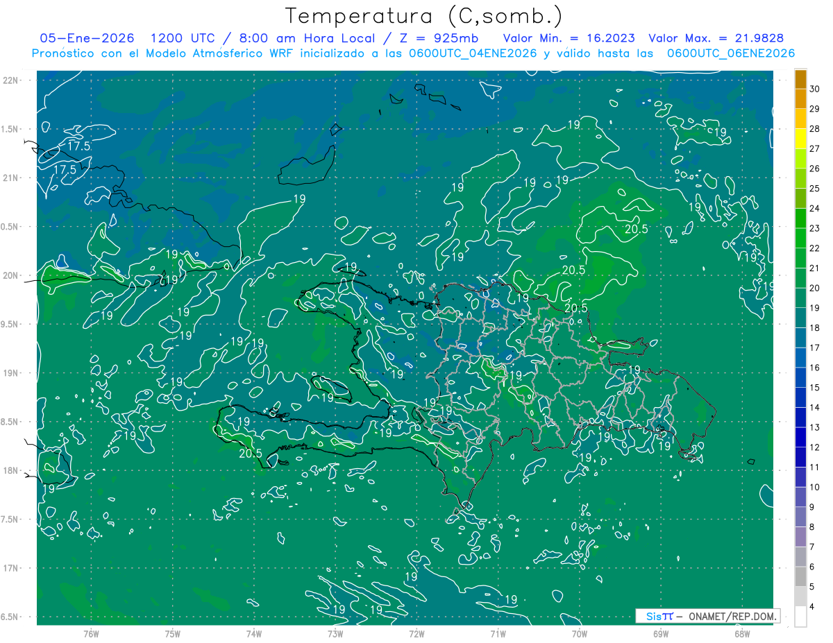Pick the gray swatch between 5 and 6
This screenshot has height=643, width=833.
point(800,576)
